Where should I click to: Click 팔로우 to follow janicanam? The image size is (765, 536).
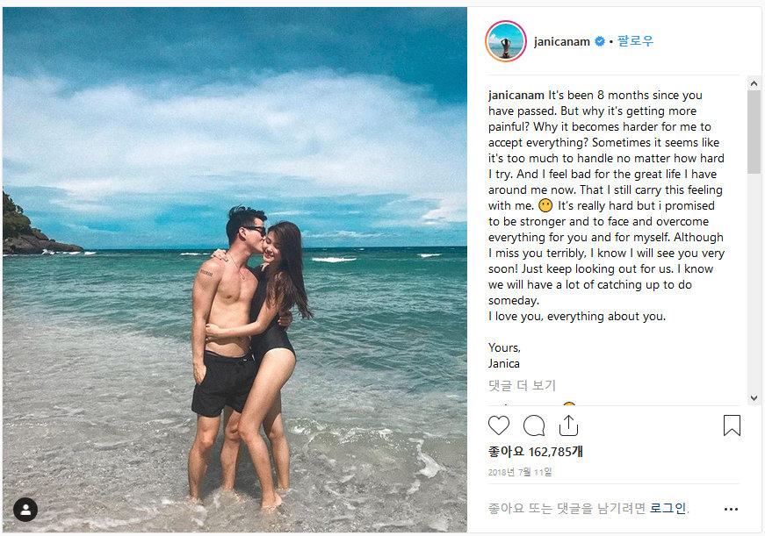[636, 41]
